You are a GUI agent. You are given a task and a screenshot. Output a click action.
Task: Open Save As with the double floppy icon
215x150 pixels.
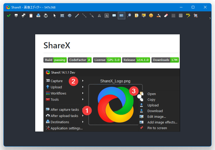click(24, 16)
